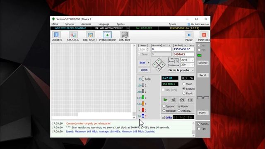Click the down arrow of the diamond navigator

coord(159,68)
